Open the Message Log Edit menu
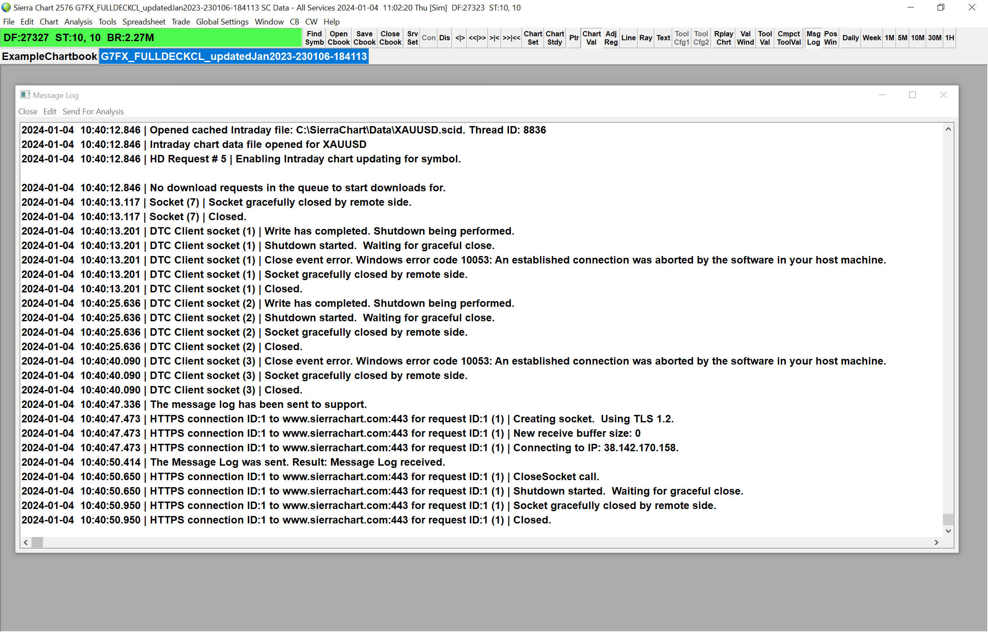This screenshot has width=988, height=632. coord(49,112)
